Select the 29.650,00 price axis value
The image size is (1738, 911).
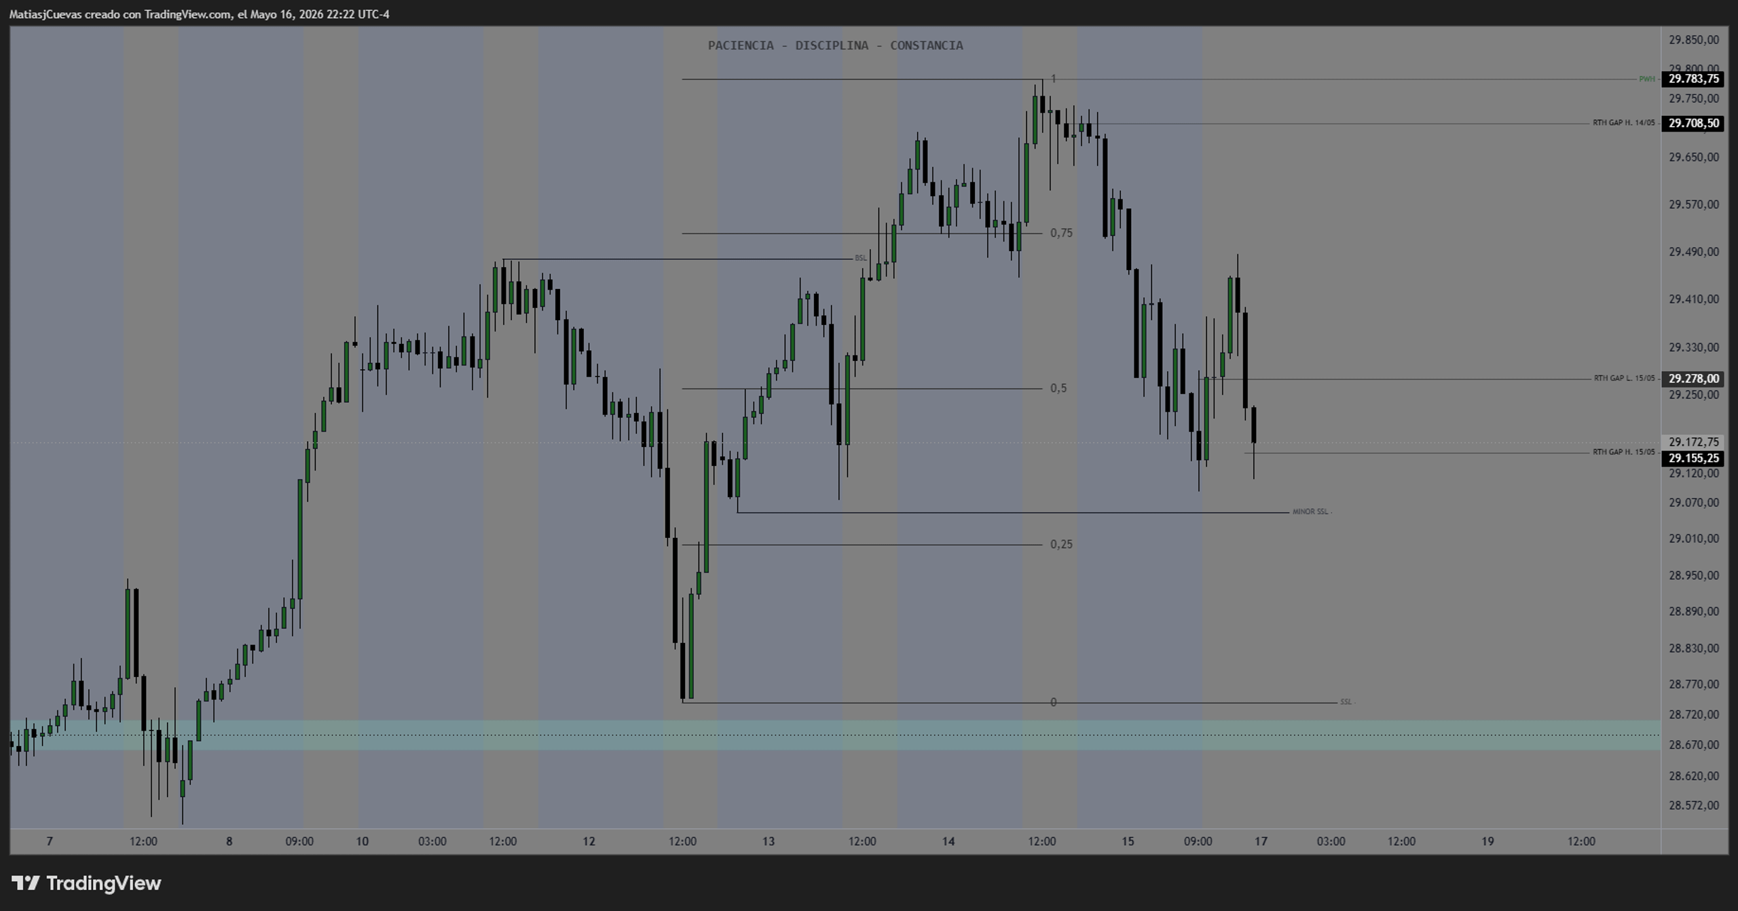1694,157
